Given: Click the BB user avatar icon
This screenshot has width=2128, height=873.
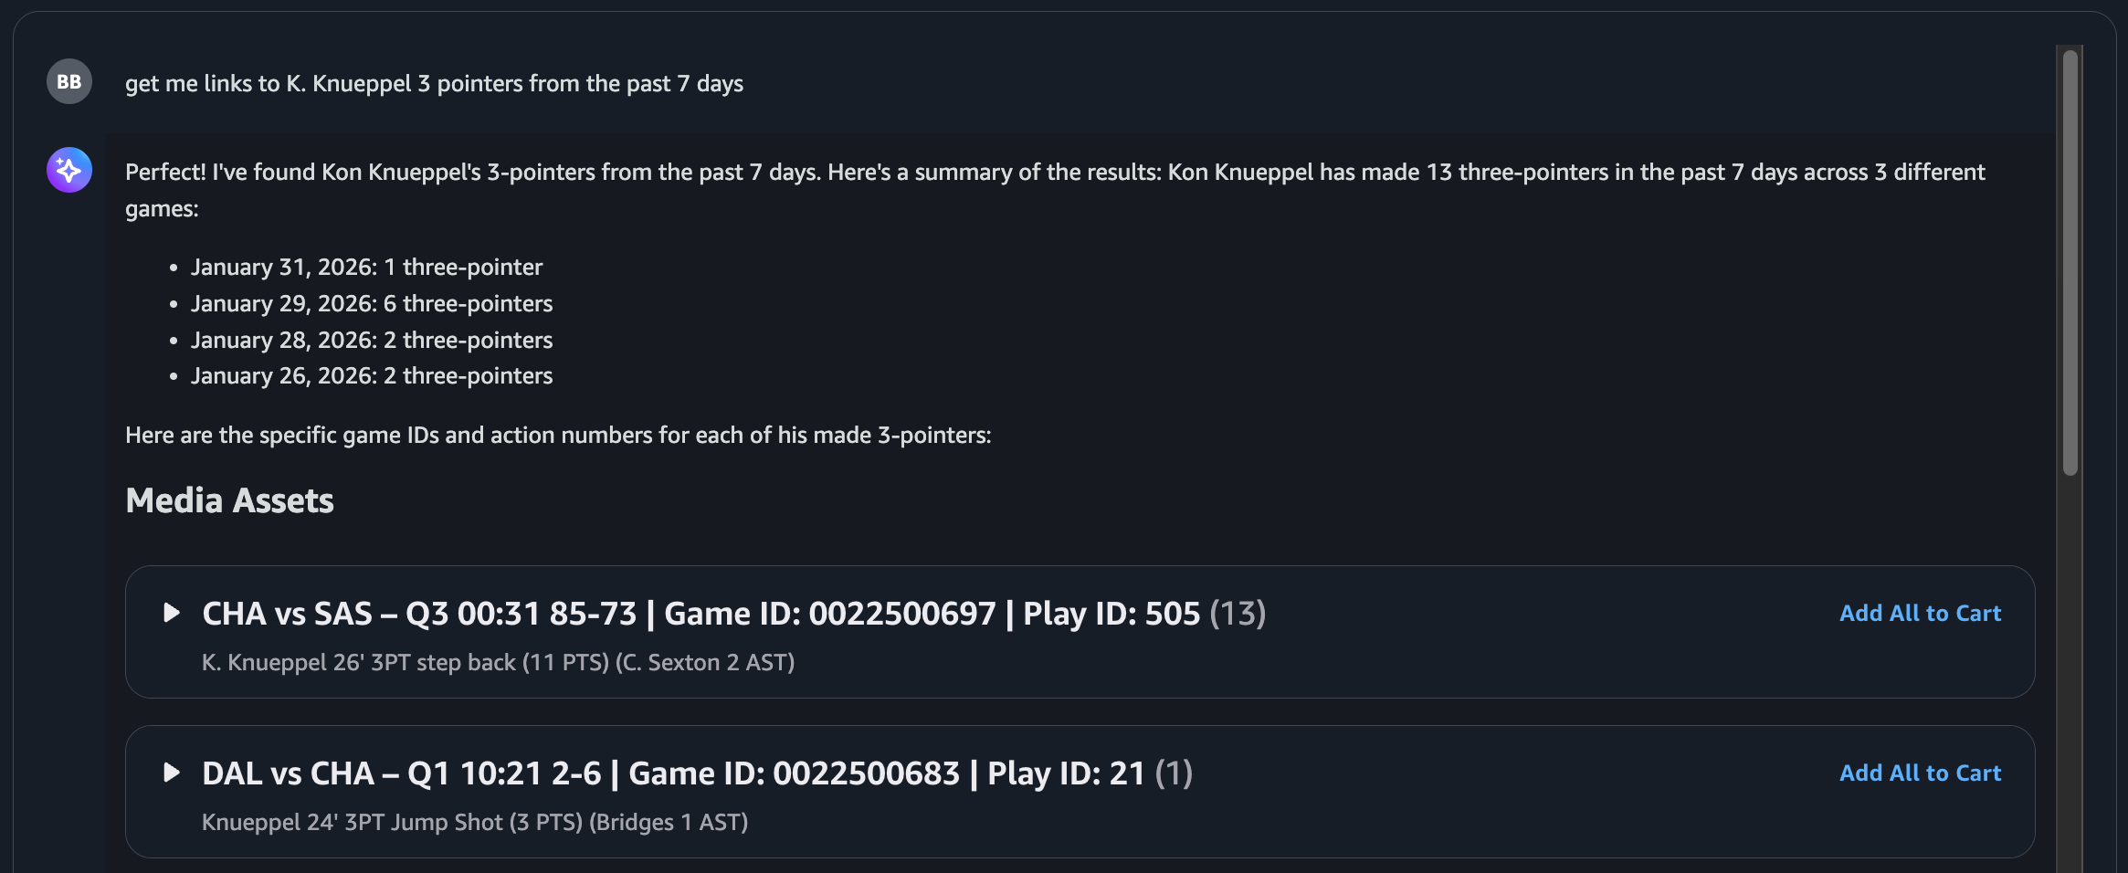Looking at the screenshot, I should 68,81.
